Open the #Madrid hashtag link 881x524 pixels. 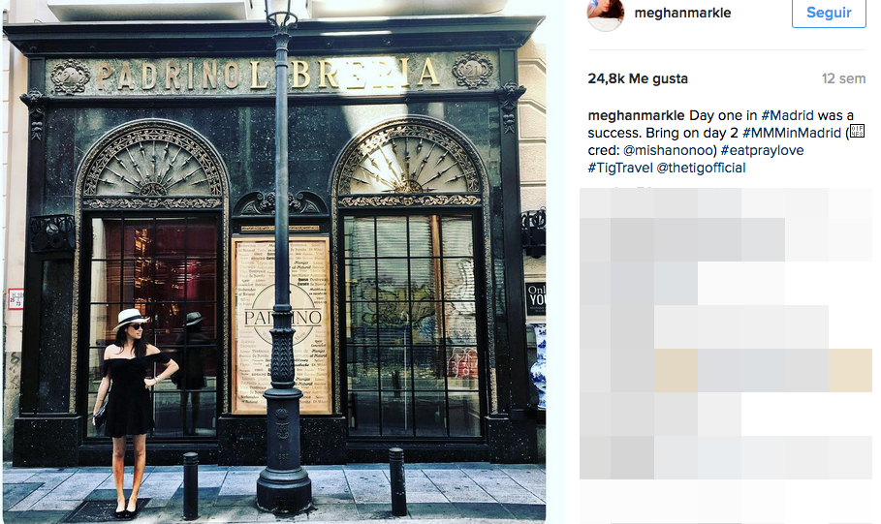[787, 115]
